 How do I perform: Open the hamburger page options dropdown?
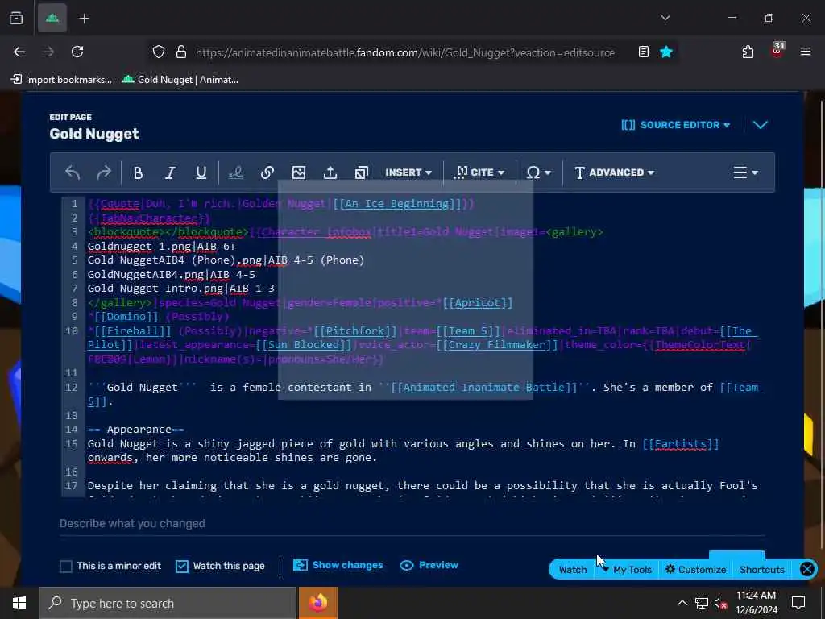pos(745,172)
